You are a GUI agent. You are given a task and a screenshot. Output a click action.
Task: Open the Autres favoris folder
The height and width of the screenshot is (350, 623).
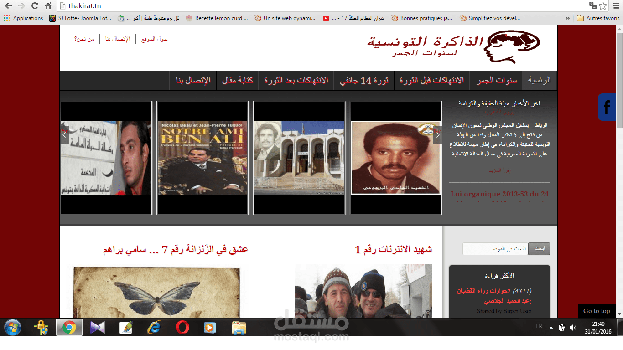598,18
